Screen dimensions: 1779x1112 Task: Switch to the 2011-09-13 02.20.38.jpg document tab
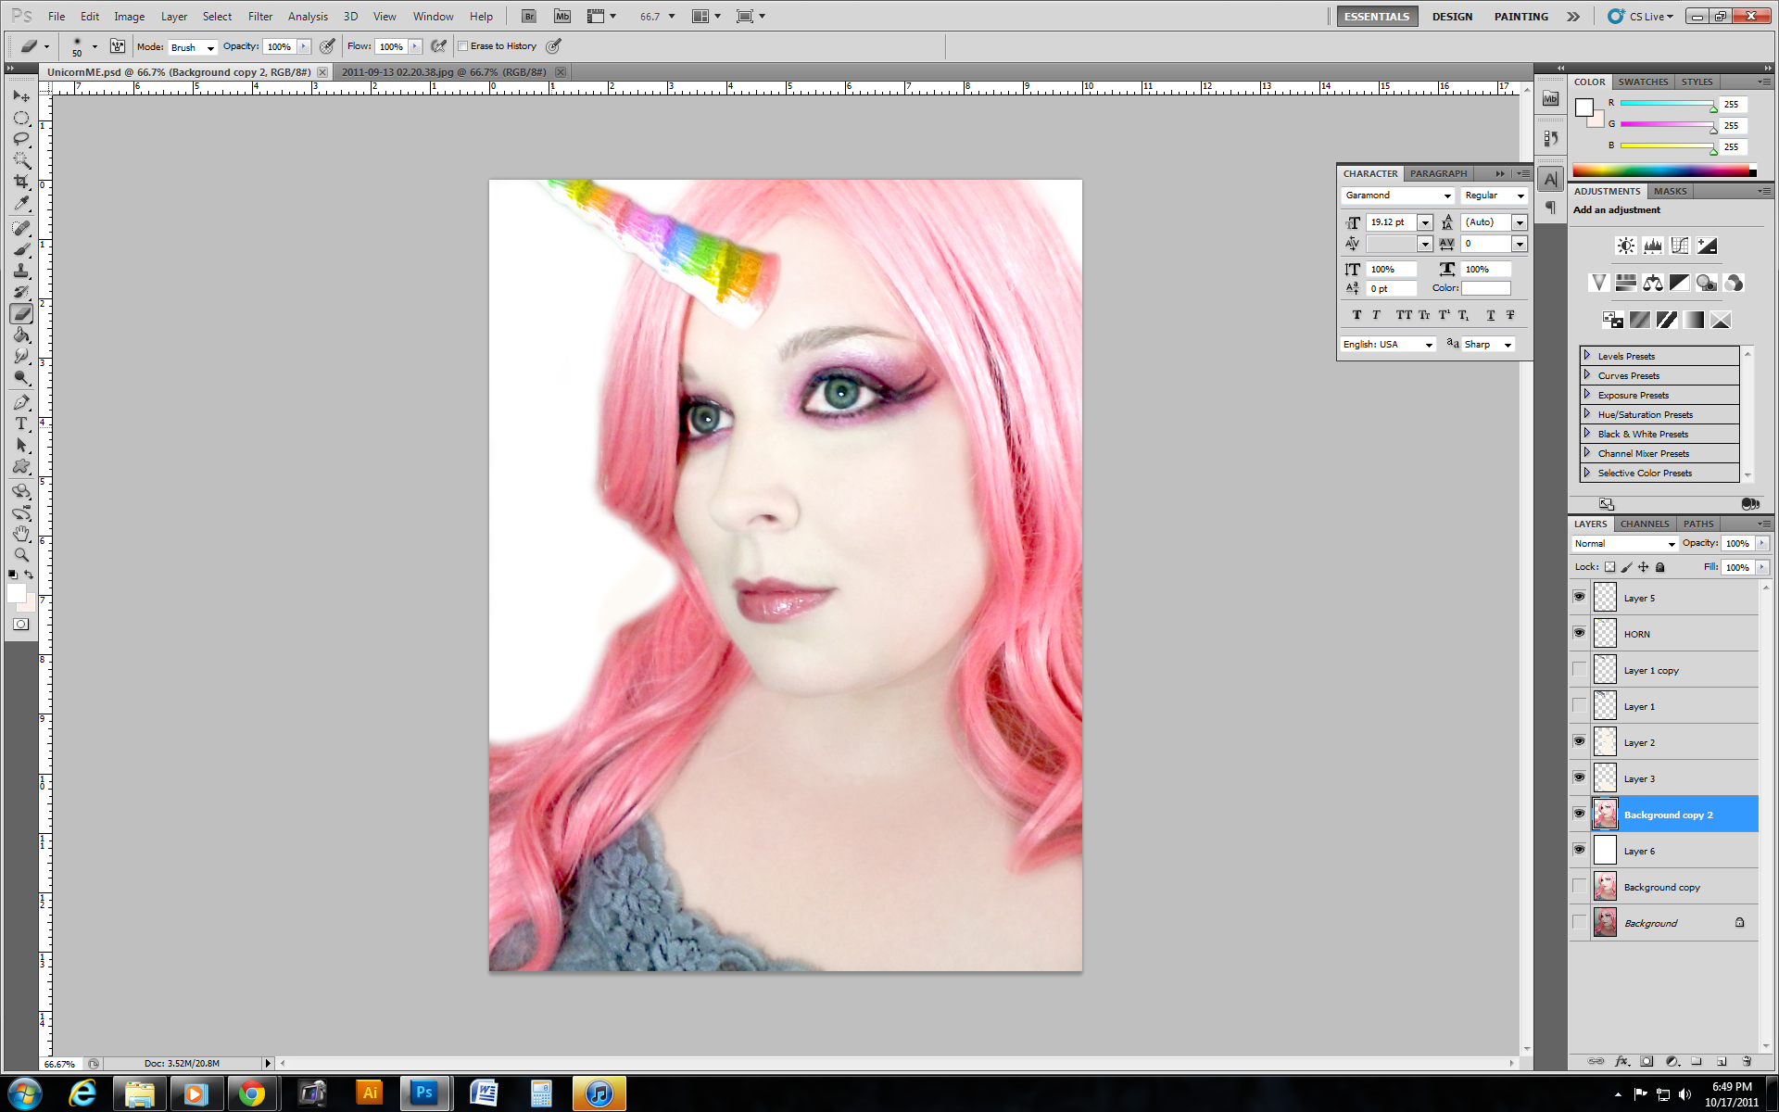(444, 72)
